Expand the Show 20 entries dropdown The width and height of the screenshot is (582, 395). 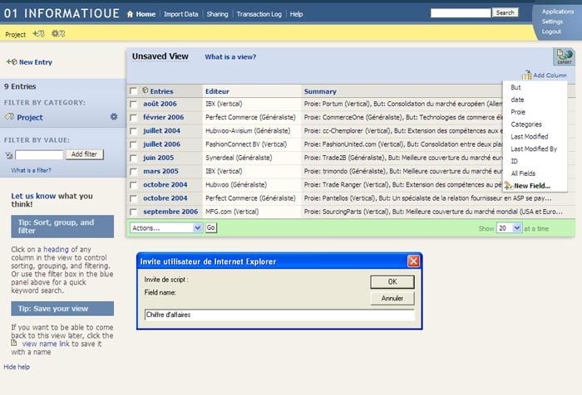[x=508, y=227]
